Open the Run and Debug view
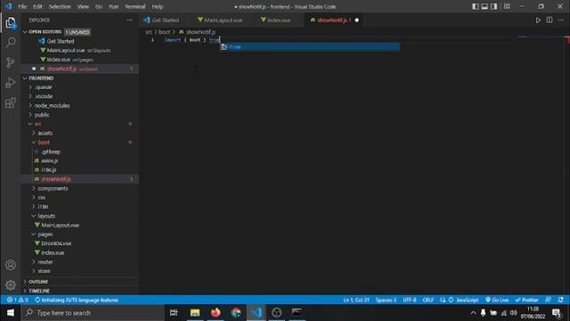Viewport: 570px width, 321px height. 11,83
